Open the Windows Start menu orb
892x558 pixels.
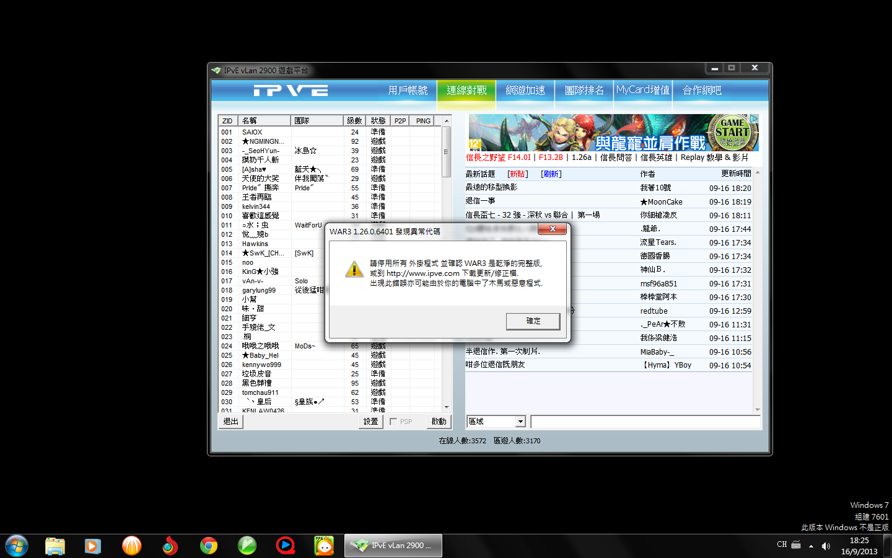[x=16, y=546]
